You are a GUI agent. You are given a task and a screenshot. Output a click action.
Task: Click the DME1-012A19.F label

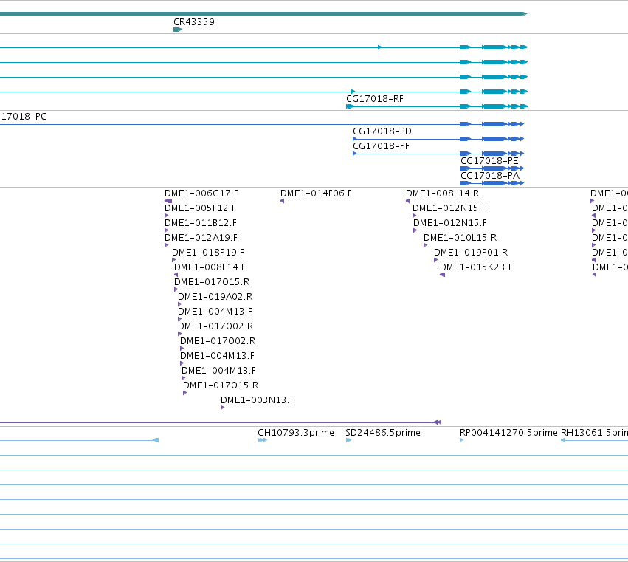[x=201, y=238]
